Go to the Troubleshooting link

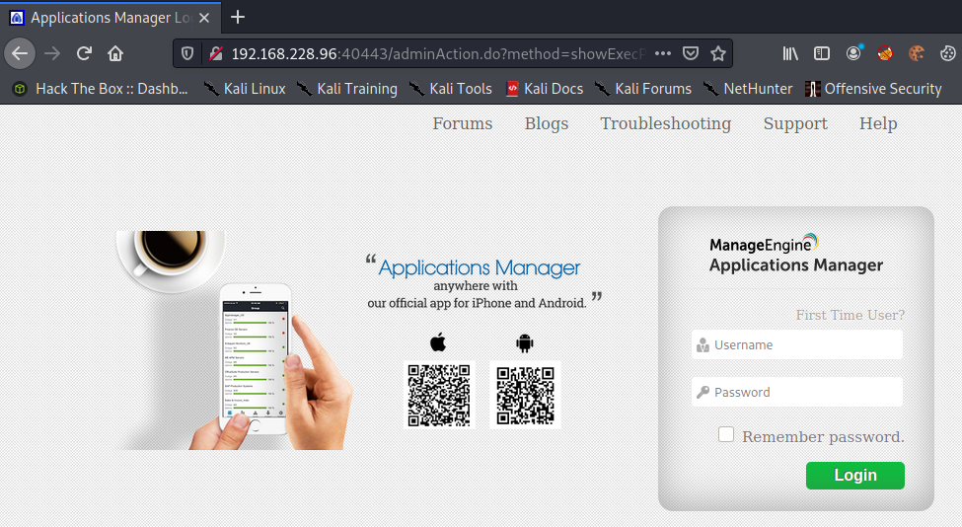[666, 123]
